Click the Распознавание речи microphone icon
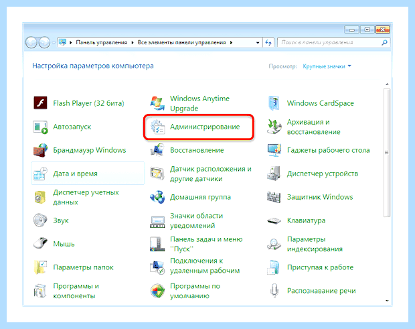415x329 pixels. (274, 291)
